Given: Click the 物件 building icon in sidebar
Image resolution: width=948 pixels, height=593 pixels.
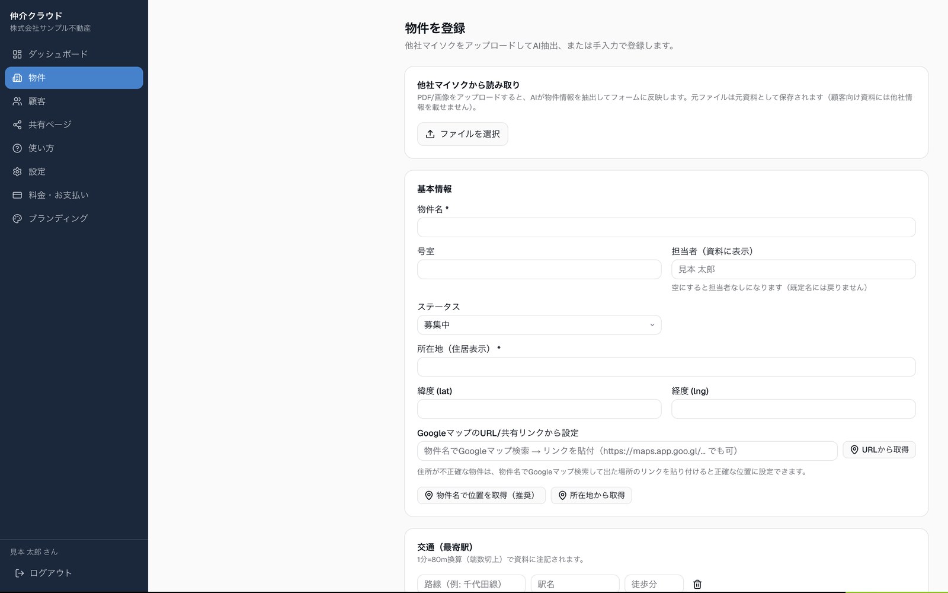Looking at the screenshot, I should pyautogui.click(x=17, y=78).
